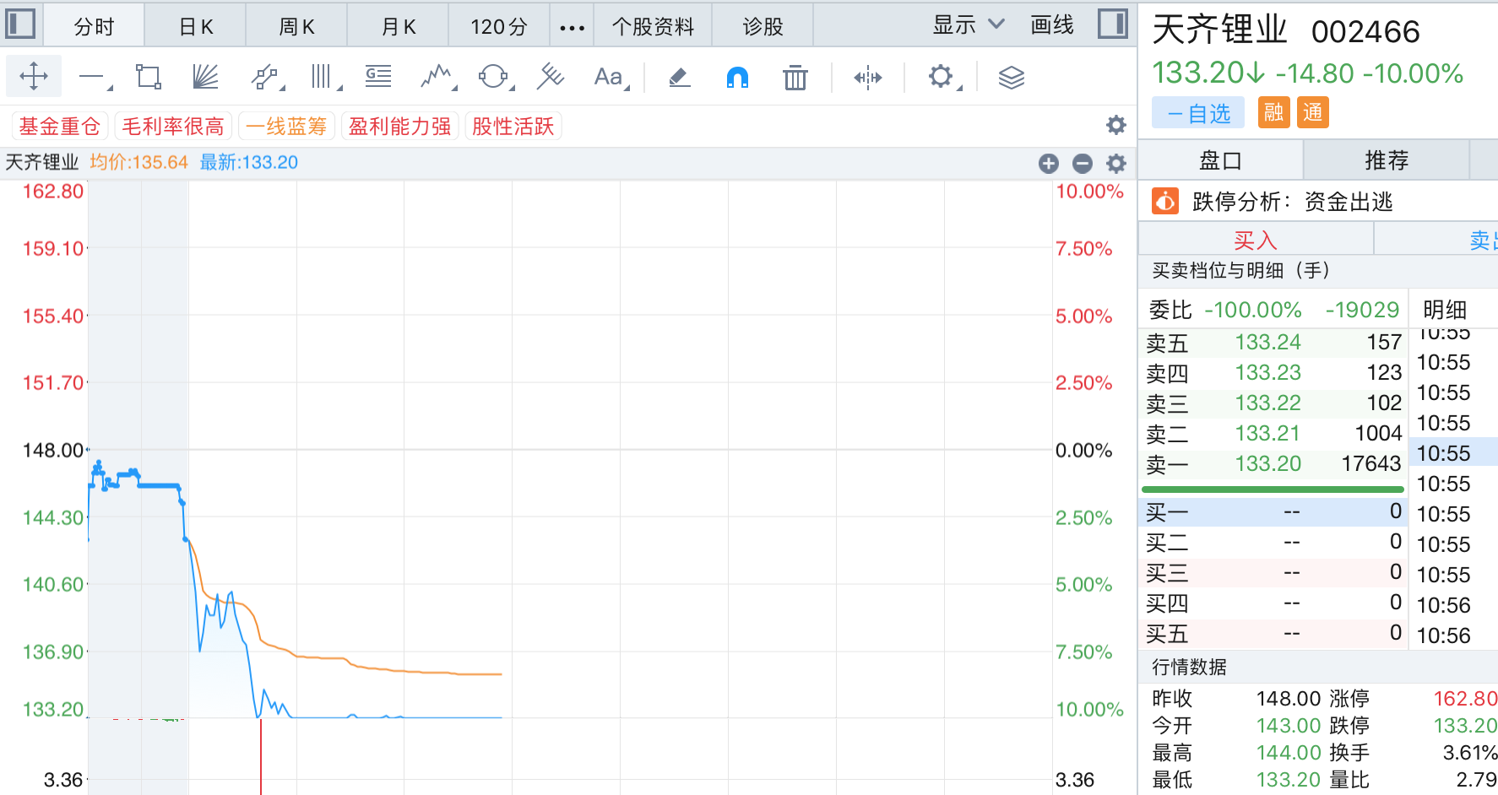The height and width of the screenshot is (795, 1498).
Task: Click the 明细 column header
Action: tap(1445, 310)
